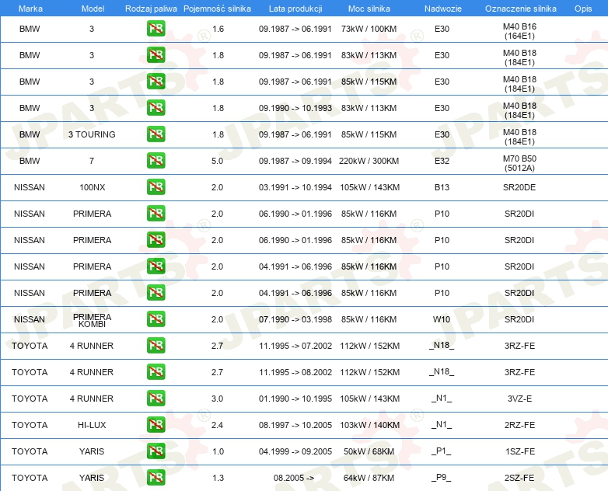Viewport: 608px width, 491px height.
Task: Click the 5.0 engine capacity cell
Action: [217, 161]
